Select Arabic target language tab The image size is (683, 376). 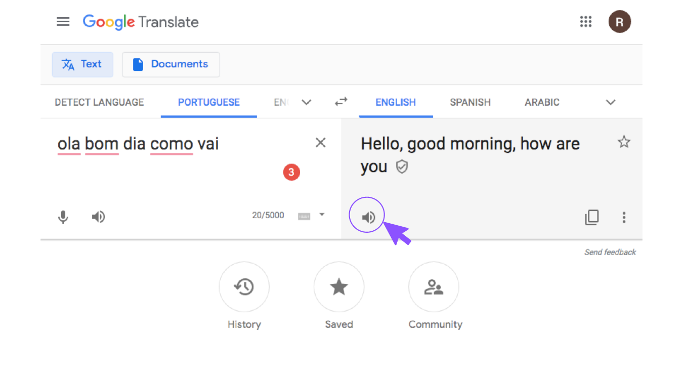tap(542, 102)
